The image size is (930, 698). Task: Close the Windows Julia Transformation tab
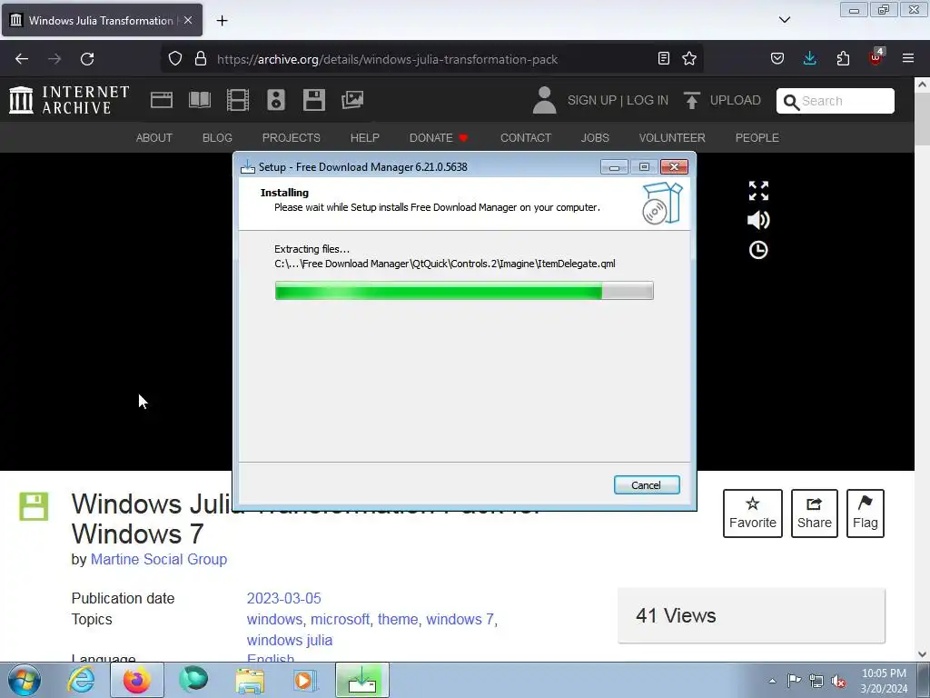pyautogui.click(x=188, y=20)
